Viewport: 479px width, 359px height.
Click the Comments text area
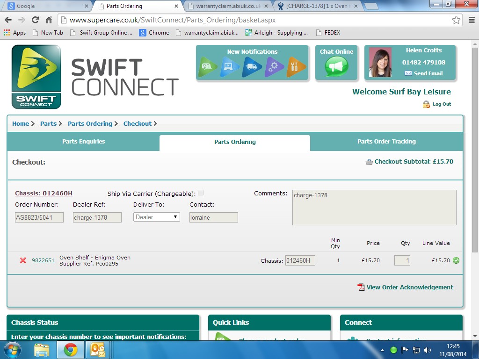(374, 208)
